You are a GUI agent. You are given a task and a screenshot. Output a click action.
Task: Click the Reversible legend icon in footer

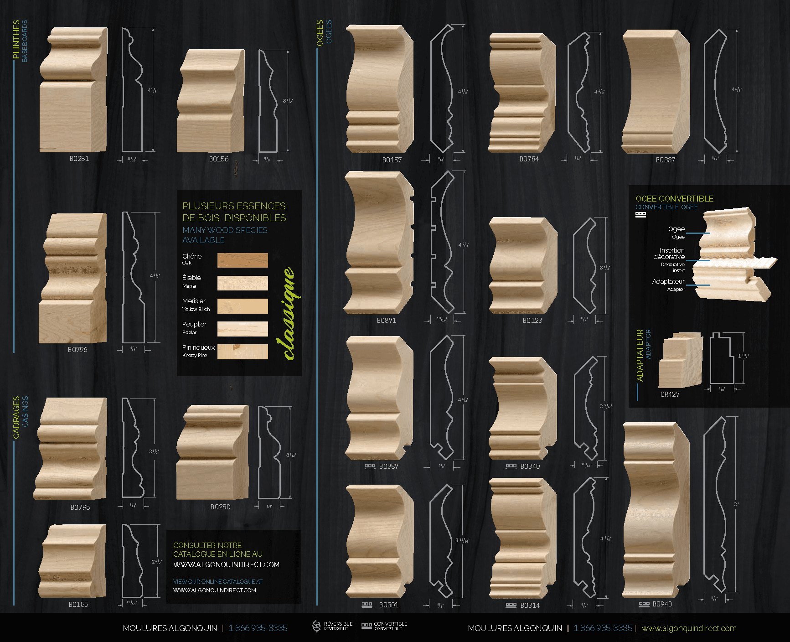316,626
